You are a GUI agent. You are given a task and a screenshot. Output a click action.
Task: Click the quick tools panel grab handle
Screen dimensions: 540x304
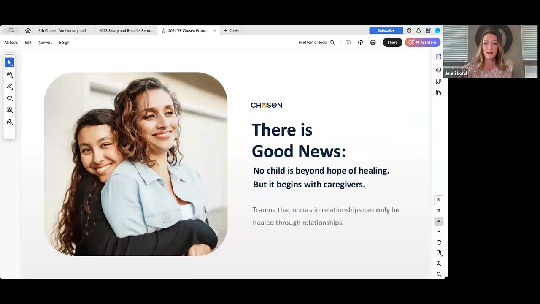[9, 55]
